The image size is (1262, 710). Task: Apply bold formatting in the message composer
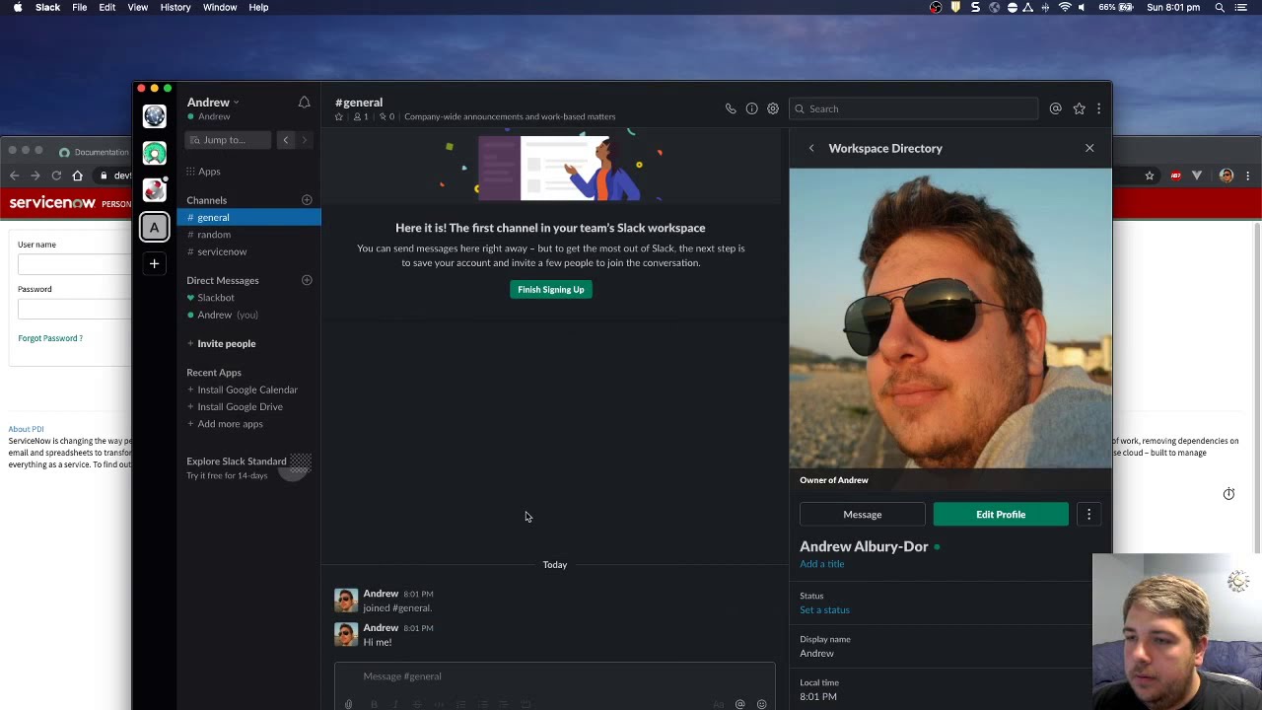[x=374, y=704]
